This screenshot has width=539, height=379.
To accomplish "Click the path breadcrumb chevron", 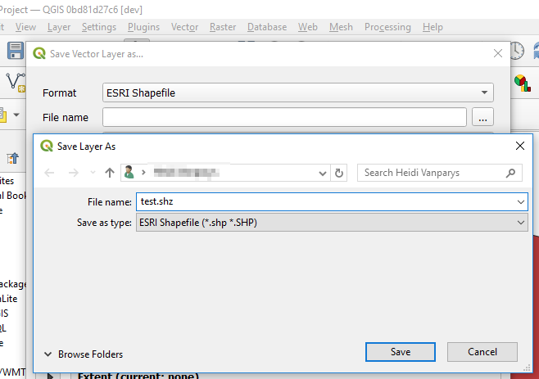I will (143, 172).
